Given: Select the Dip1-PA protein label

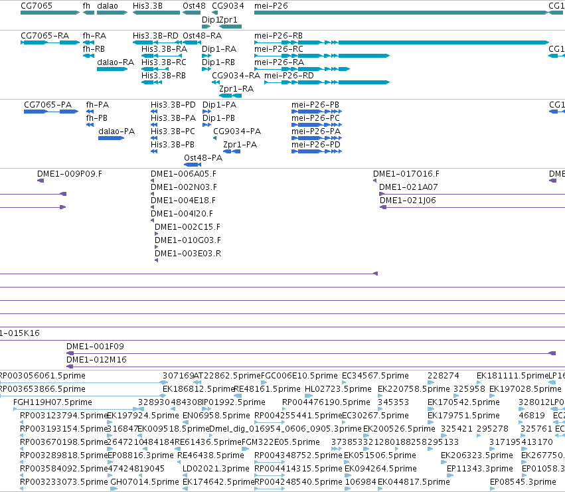Looking at the screenshot, I should 220,105.
